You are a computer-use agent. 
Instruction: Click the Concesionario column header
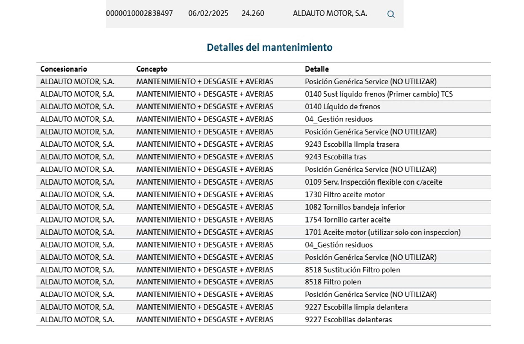64,69
